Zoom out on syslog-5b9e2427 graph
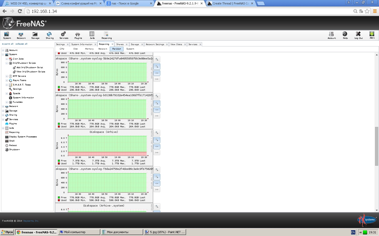 click(x=157, y=67)
